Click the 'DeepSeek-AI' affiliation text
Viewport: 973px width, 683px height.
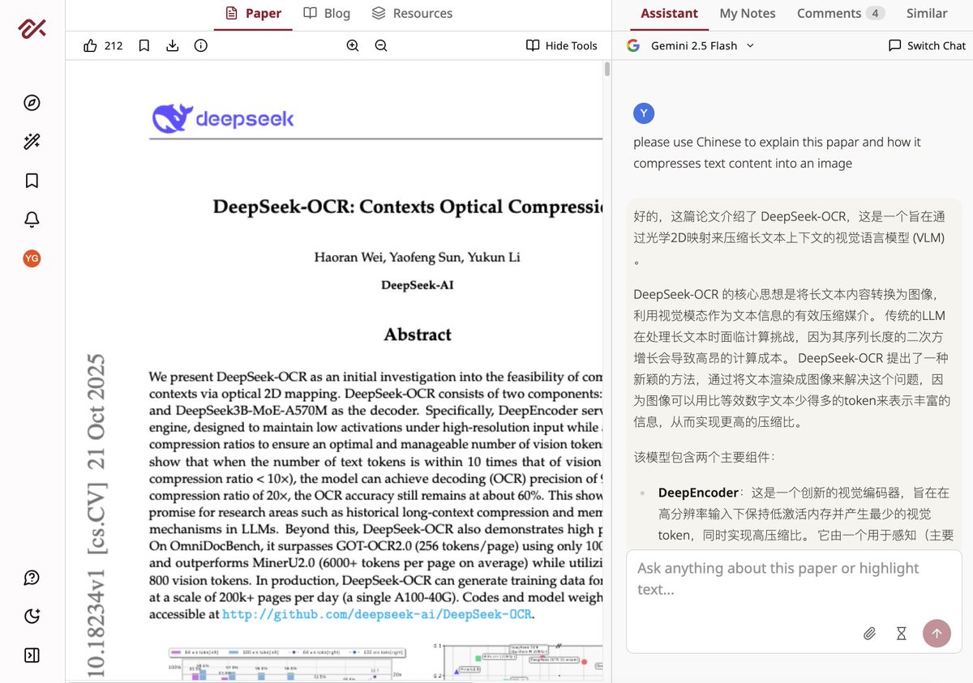point(418,285)
